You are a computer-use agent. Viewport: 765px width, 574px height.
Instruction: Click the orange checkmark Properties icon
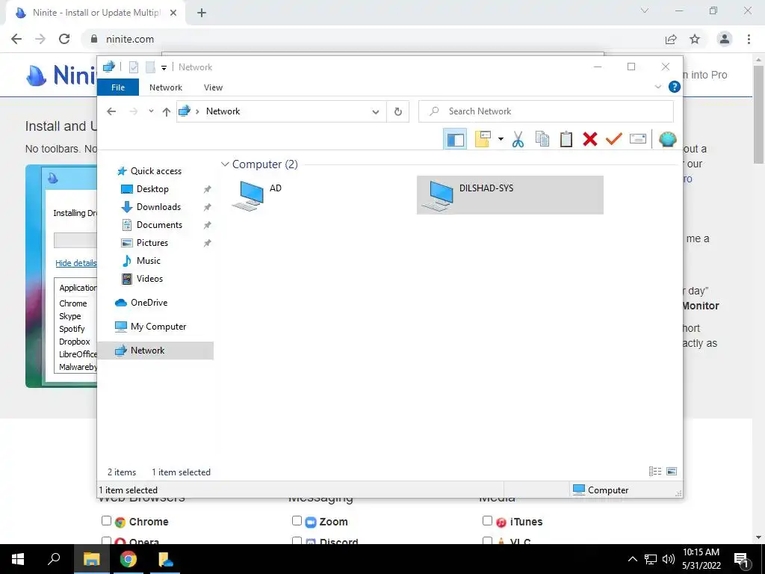pyautogui.click(x=614, y=139)
